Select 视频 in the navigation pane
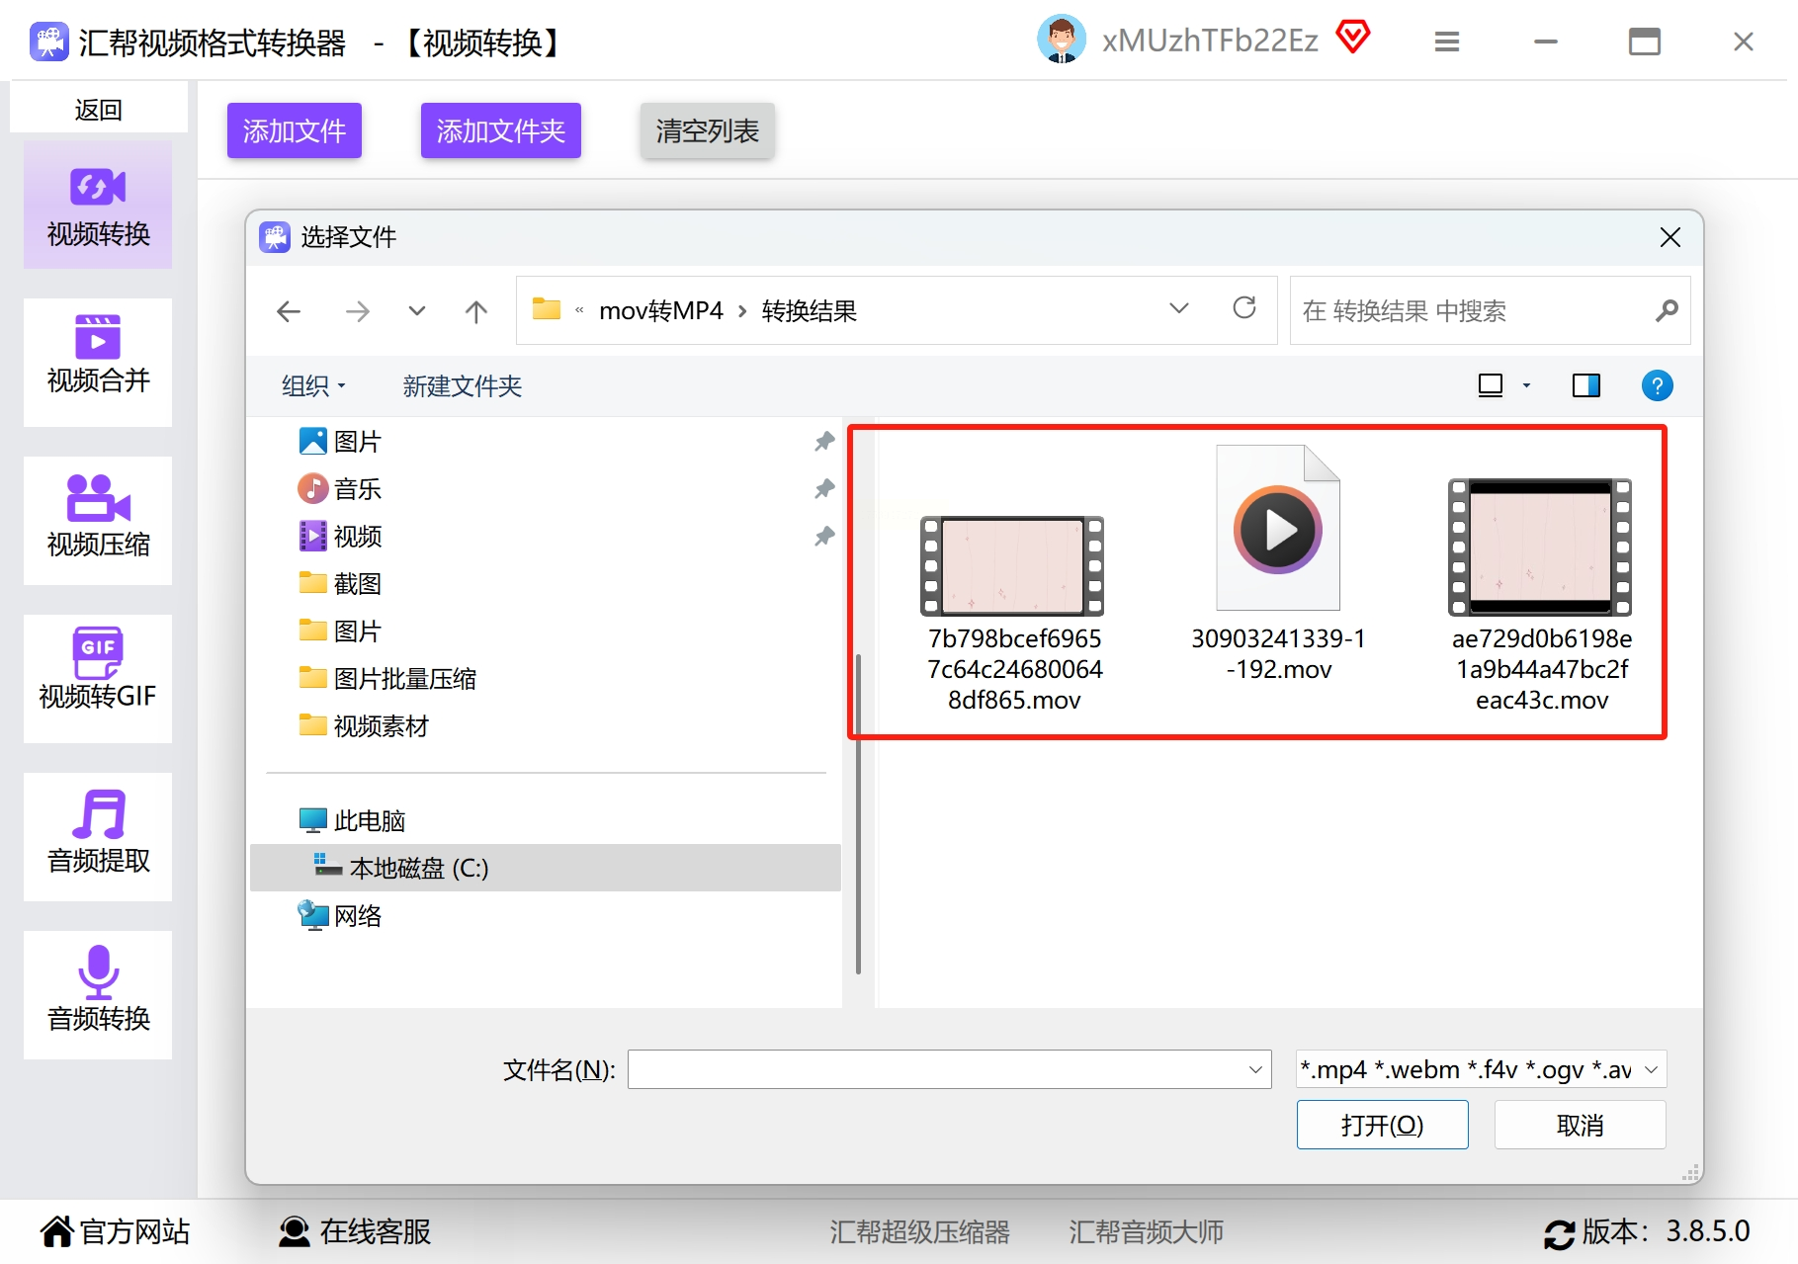The height and width of the screenshot is (1264, 1798). click(x=340, y=537)
